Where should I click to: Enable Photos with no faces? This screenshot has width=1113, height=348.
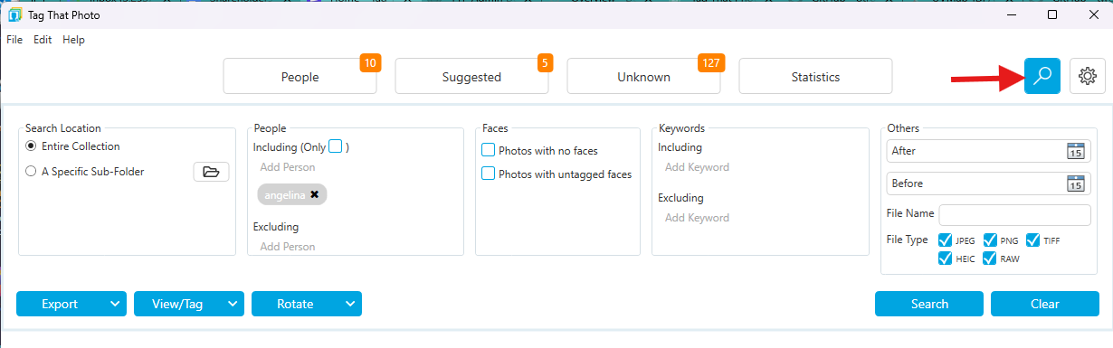489,150
